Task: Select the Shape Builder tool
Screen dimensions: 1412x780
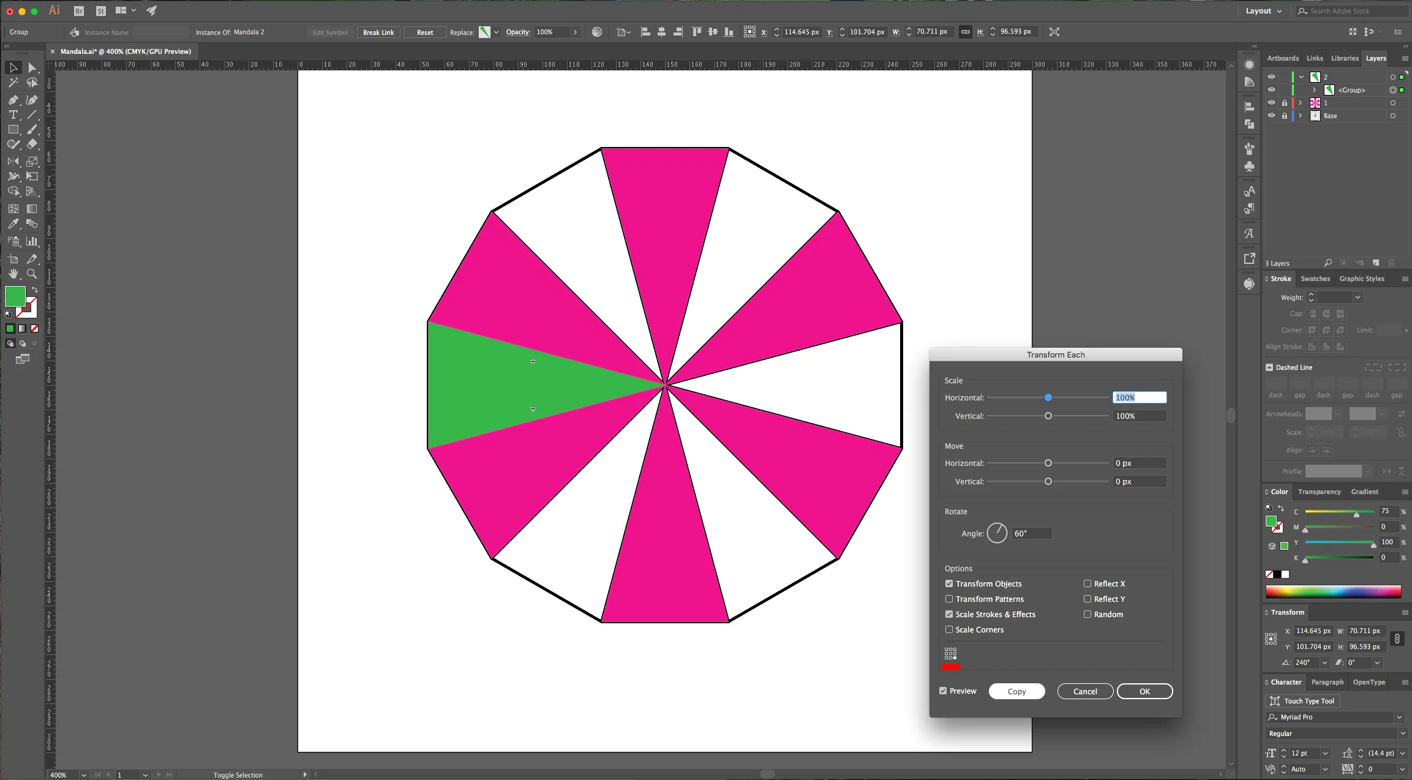Action: (x=13, y=192)
